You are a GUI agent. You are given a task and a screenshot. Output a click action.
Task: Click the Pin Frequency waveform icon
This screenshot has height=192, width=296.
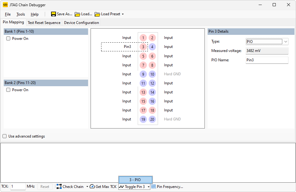click(154, 186)
